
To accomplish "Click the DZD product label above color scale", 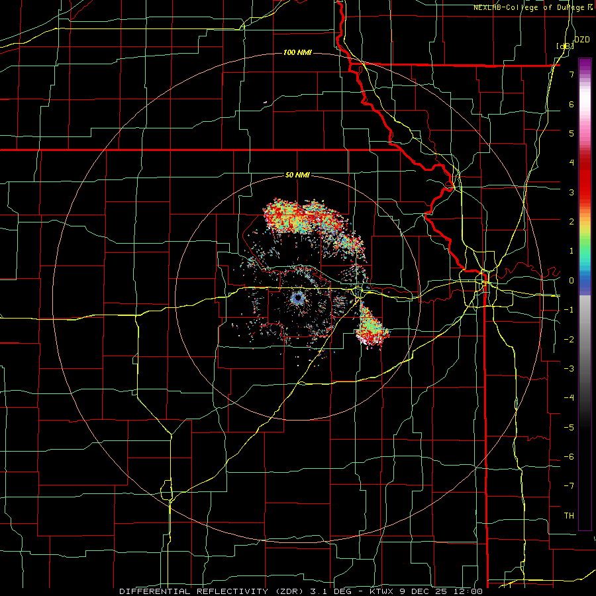I will coord(581,40).
